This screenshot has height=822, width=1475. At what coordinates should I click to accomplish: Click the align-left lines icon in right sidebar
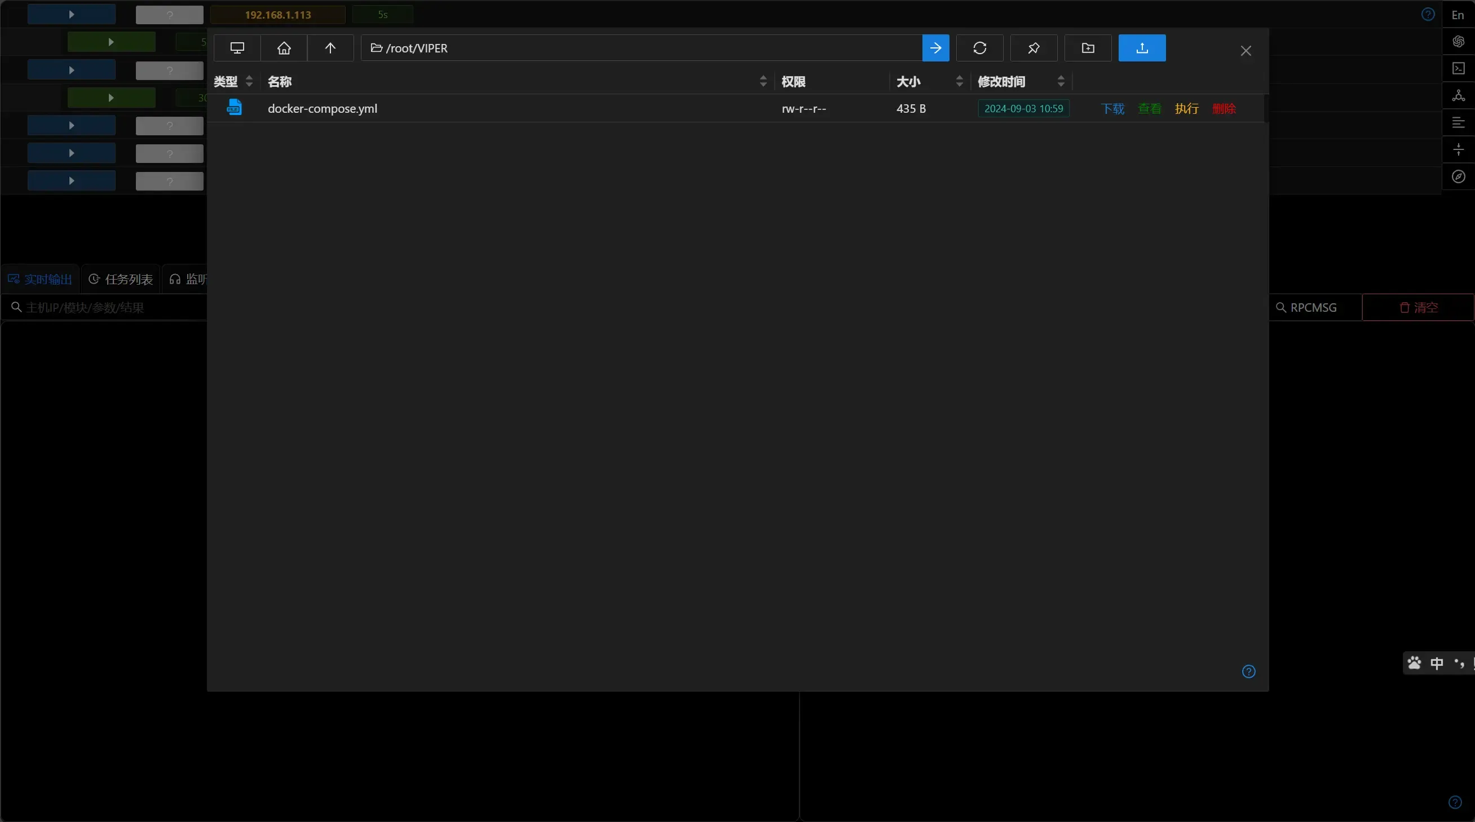point(1459,122)
